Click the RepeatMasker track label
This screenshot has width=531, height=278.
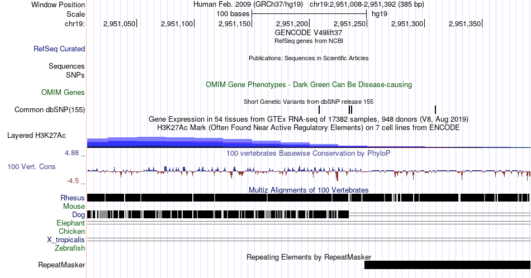click(61, 265)
